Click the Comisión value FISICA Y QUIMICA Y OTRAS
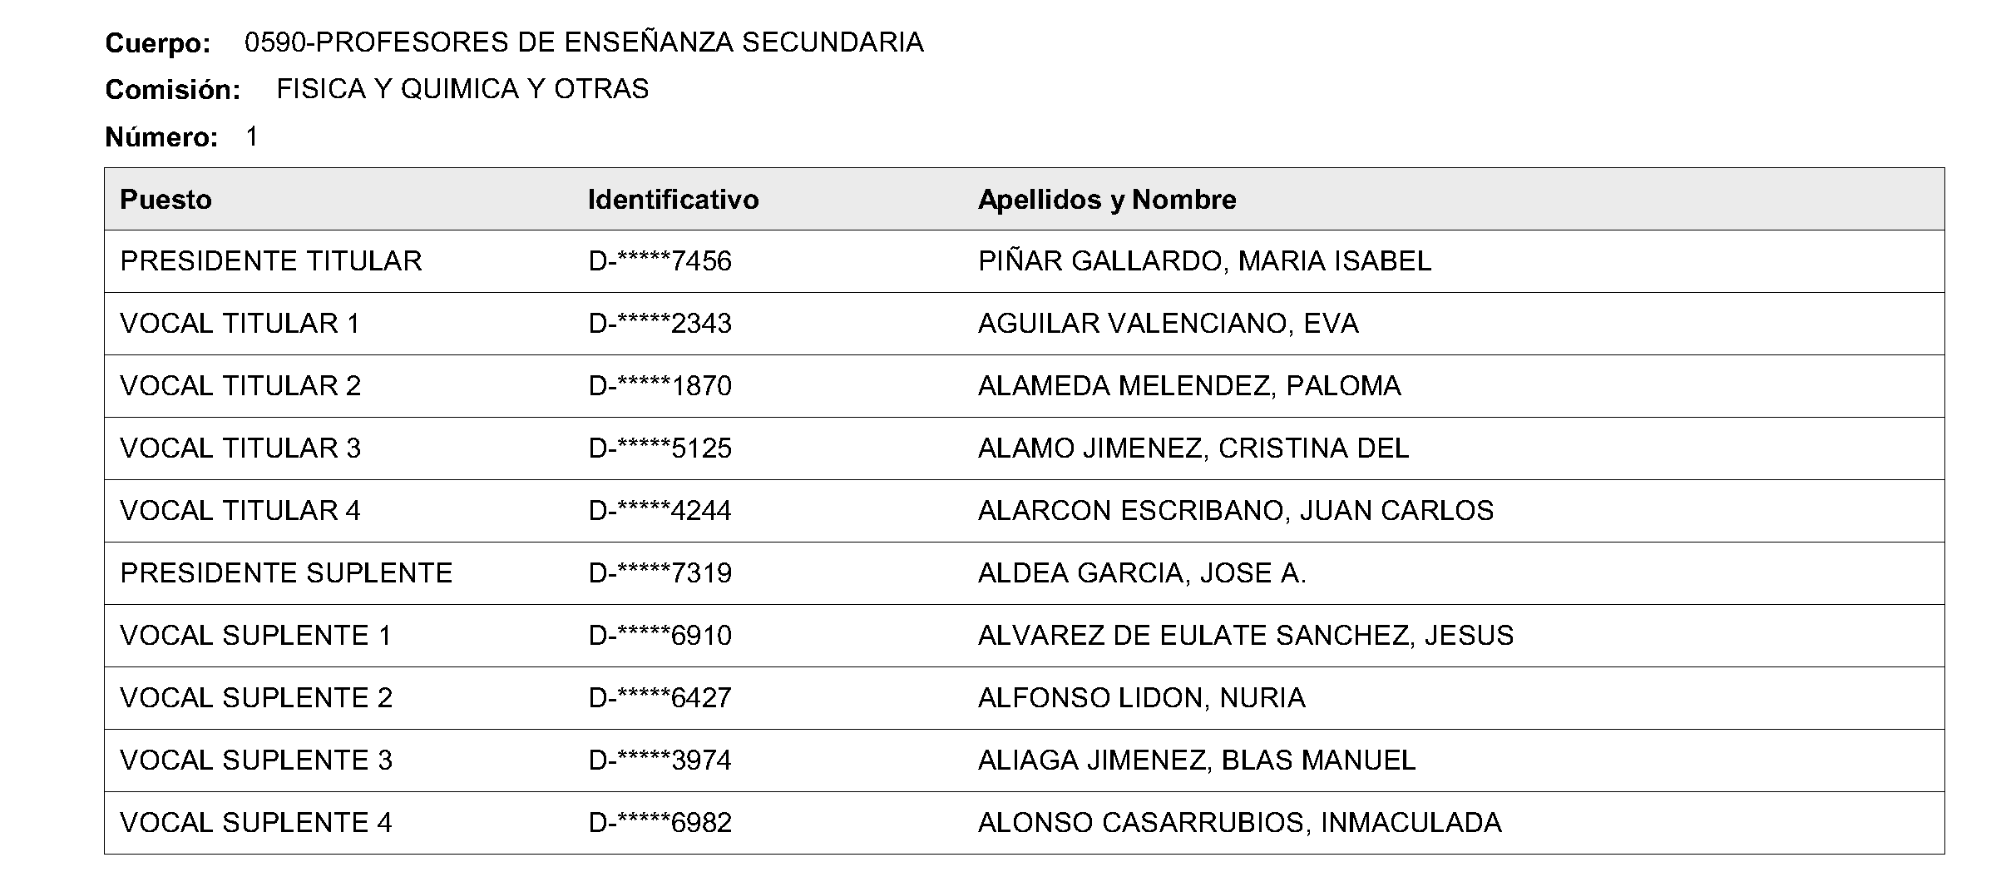The width and height of the screenshot is (2006, 872). 462,89
